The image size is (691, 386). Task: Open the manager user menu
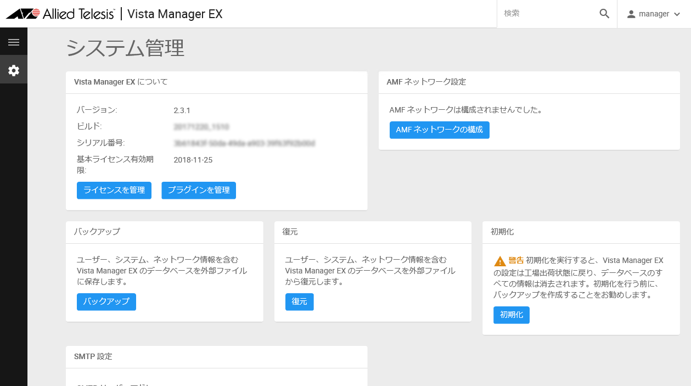[x=654, y=14]
